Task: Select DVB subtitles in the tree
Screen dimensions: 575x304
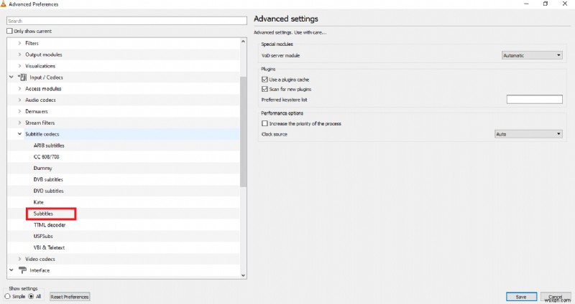Action: (x=48, y=179)
